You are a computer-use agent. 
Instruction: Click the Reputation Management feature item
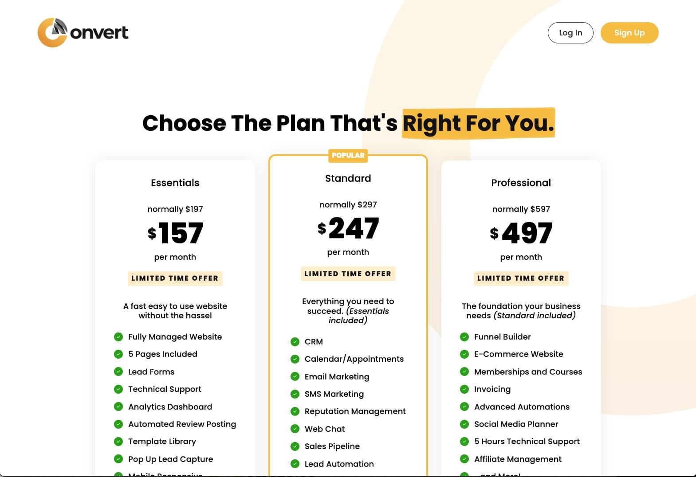pyautogui.click(x=355, y=411)
